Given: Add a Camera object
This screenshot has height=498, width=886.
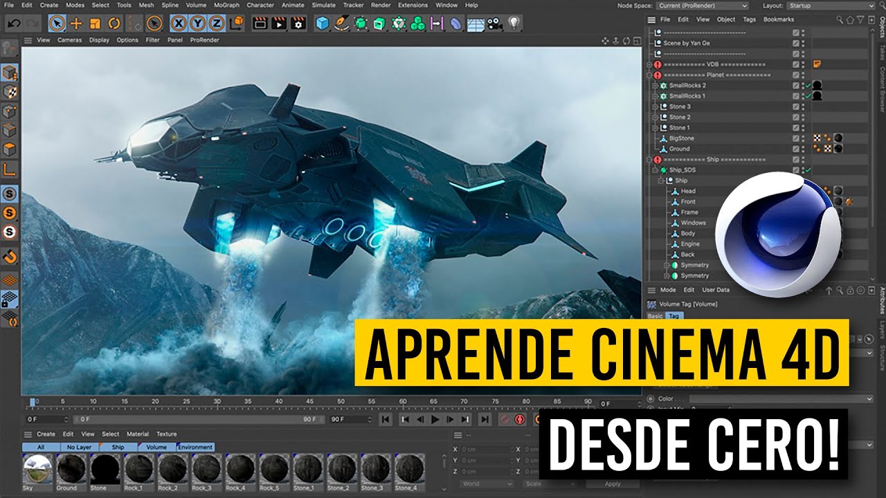Looking at the screenshot, I should point(494,23).
